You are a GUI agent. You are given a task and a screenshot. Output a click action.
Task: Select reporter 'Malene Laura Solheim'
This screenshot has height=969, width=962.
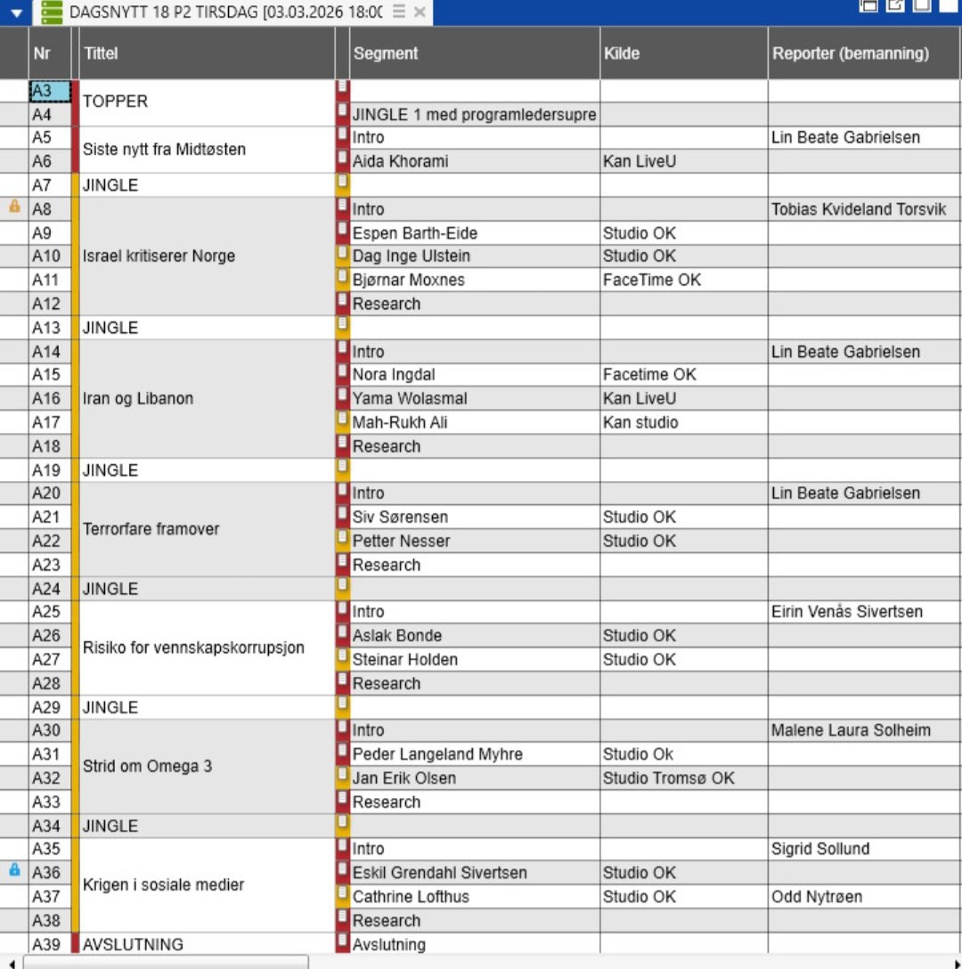coord(864,730)
